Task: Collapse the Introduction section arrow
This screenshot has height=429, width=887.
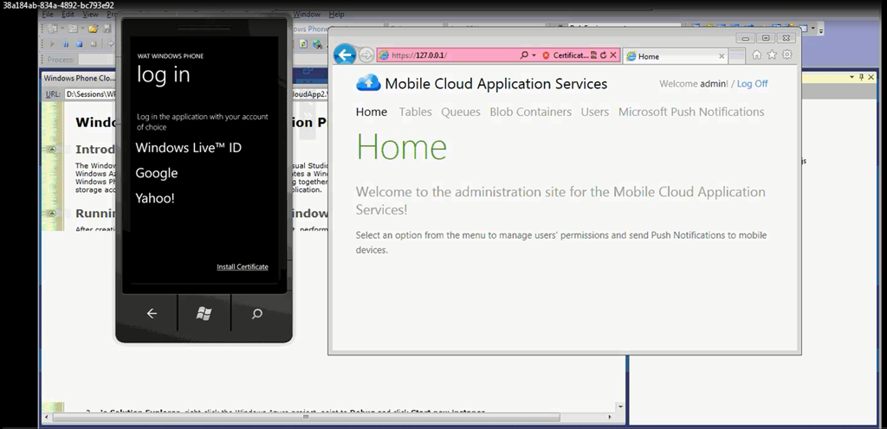Action: (x=52, y=150)
